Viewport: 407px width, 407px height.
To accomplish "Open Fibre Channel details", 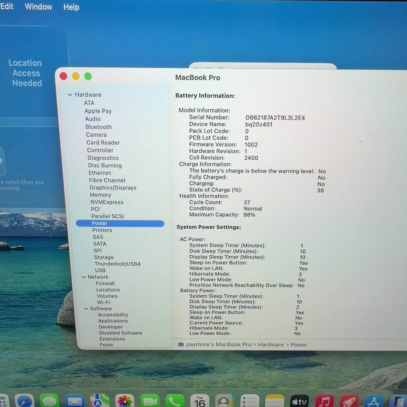I will [107, 180].
